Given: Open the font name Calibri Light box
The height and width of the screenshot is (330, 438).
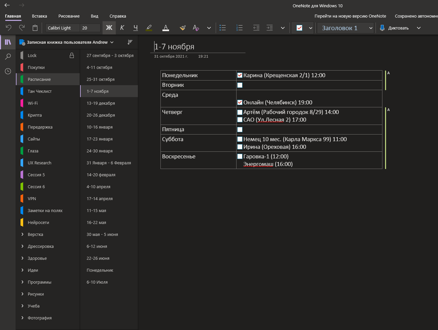Looking at the screenshot, I should (x=63, y=28).
